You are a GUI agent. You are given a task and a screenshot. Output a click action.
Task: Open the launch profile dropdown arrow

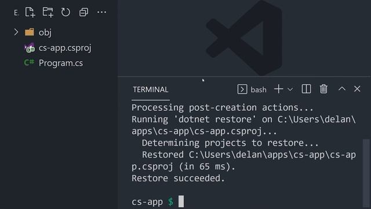[290, 89]
